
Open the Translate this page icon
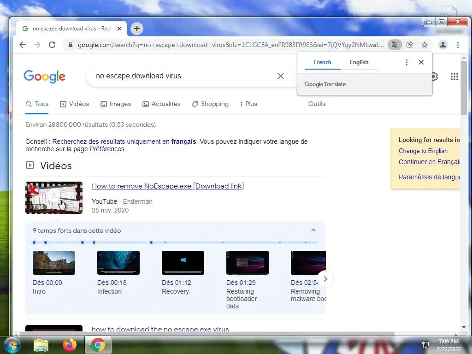point(395,45)
